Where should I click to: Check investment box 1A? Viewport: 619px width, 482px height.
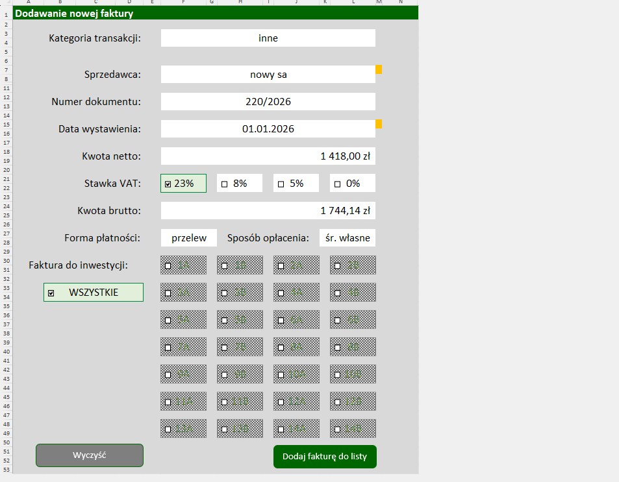(168, 265)
